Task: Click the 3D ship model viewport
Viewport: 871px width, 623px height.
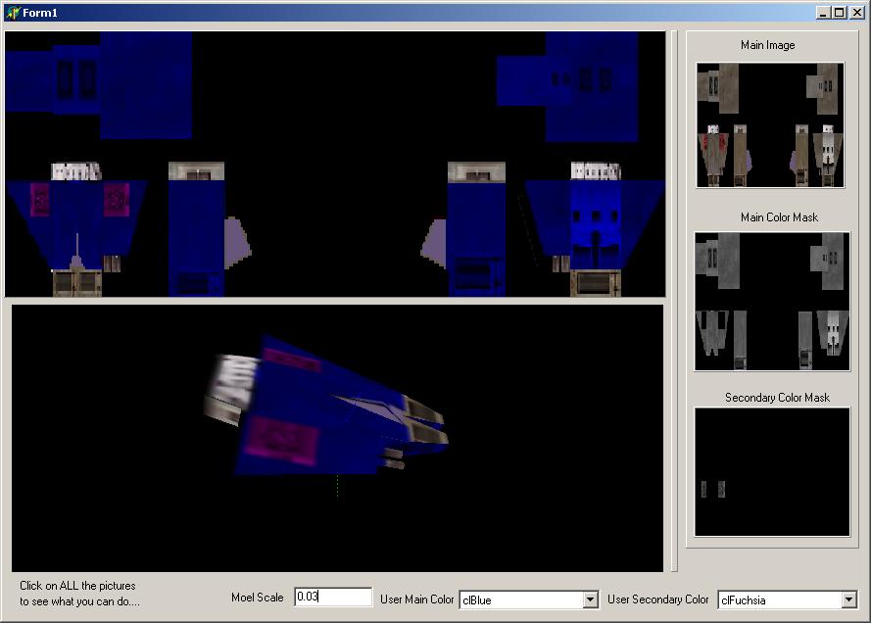Action: [337, 438]
